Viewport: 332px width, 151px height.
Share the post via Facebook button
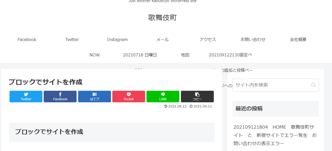click(60, 96)
